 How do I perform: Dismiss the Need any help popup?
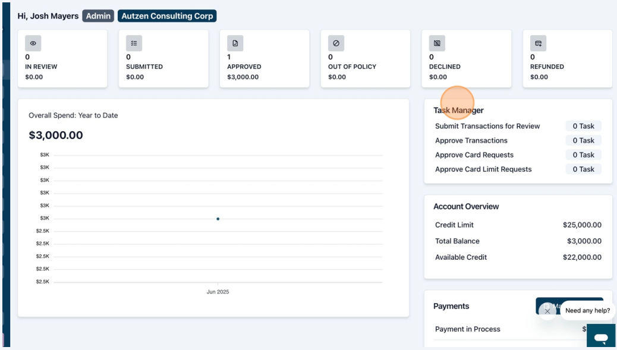pyautogui.click(x=547, y=311)
